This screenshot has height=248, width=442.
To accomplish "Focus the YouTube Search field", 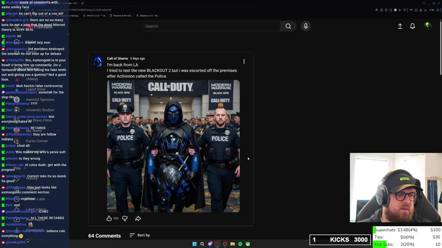I will pos(211,26).
